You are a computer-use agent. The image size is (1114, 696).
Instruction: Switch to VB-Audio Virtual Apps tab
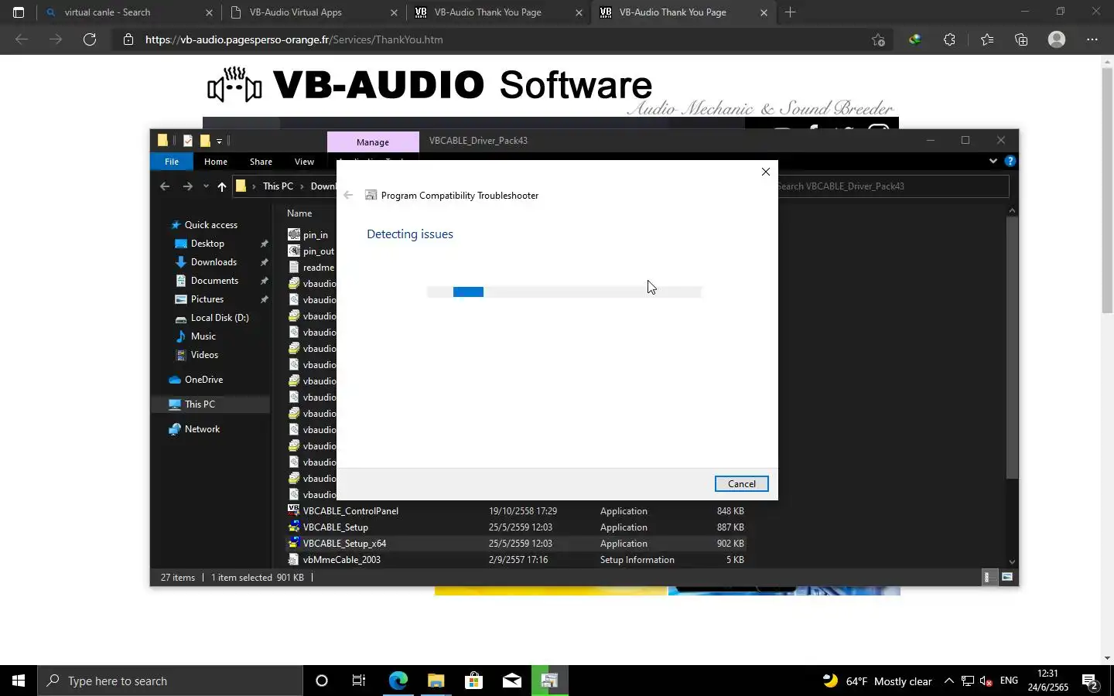(314, 12)
